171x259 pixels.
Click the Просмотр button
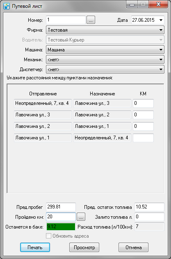[x=84, y=247]
